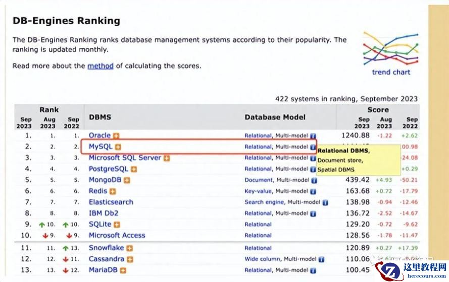The width and height of the screenshot is (449, 282).
Task: Click the info icon in MySQL's row
Action: pyautogui.click(x=313, y=147)
